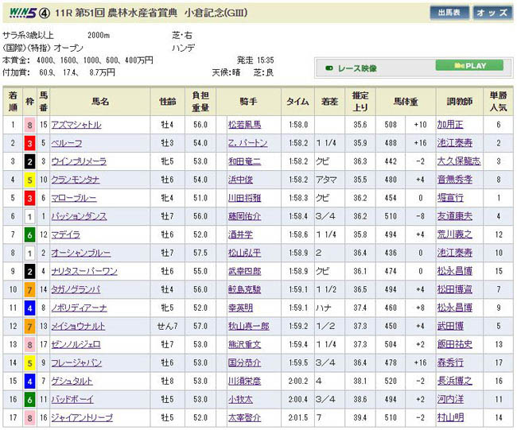Click the black frame 2 badge for ウインプリメーラ
Viewport: 517px width, 430px height.
point(30,161)
